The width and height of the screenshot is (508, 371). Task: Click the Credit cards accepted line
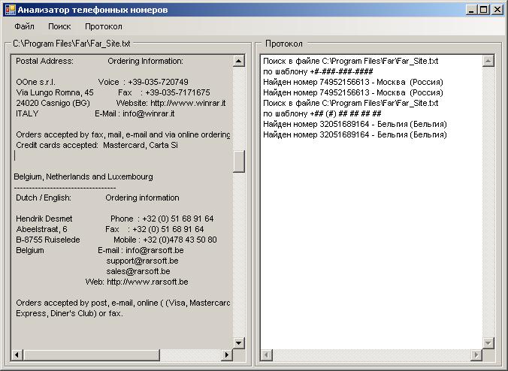(x=96, y=146)
